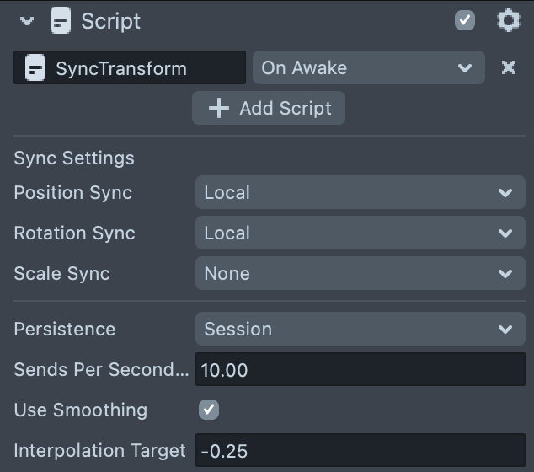The height and width of the screenshot is (472, 534).
Task: Open the Persistence Session dropdown
Action: click(360, 329)
